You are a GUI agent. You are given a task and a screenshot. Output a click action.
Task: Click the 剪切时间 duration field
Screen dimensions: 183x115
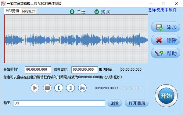(133, 69)
